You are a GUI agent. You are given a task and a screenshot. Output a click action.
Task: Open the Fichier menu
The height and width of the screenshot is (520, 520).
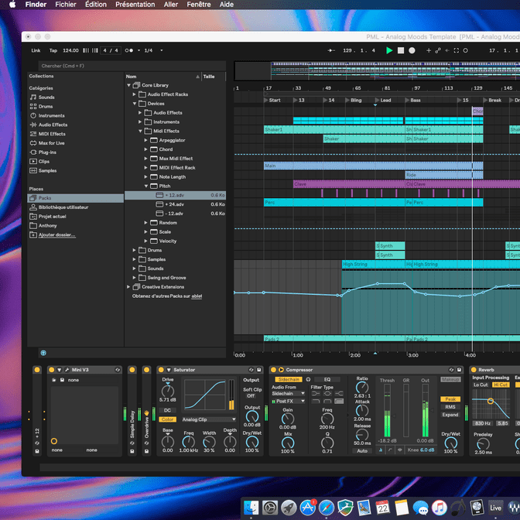[x=66, y=5]
